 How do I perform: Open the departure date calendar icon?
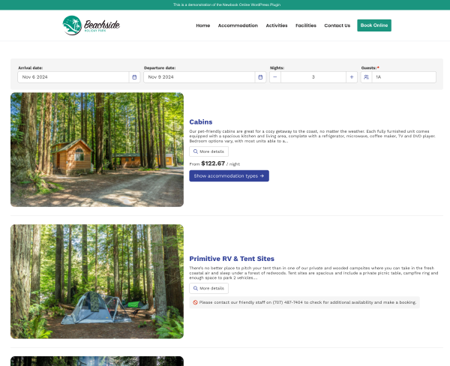(x=260, y=77)
